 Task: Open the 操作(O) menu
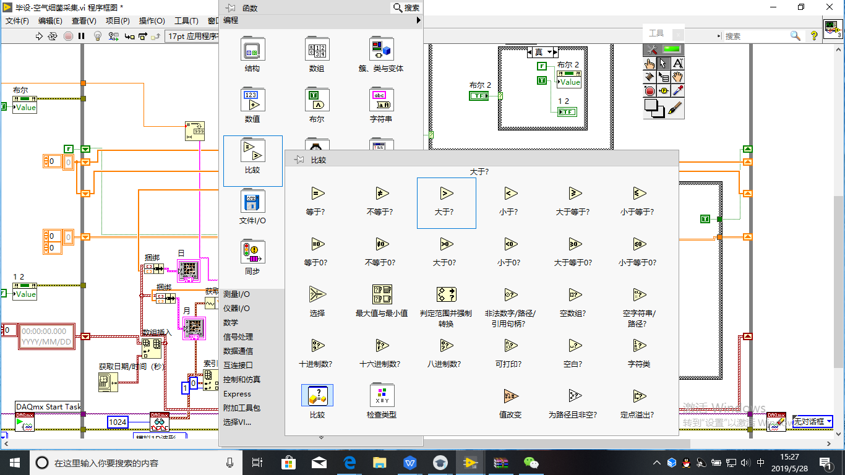[152, 21]
